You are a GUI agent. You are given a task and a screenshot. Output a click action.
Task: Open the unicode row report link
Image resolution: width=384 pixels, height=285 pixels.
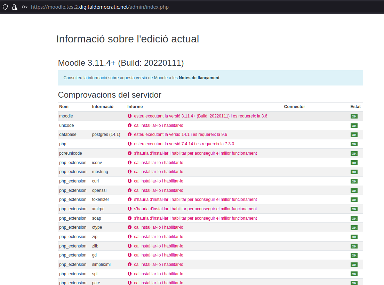coord(159,125)
